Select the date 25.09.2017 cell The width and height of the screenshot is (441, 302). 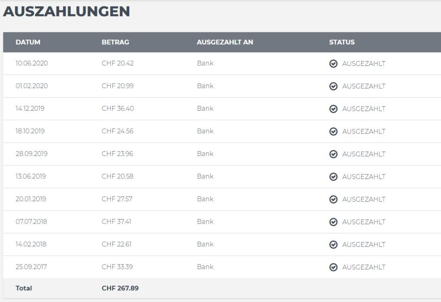(31, 267)
